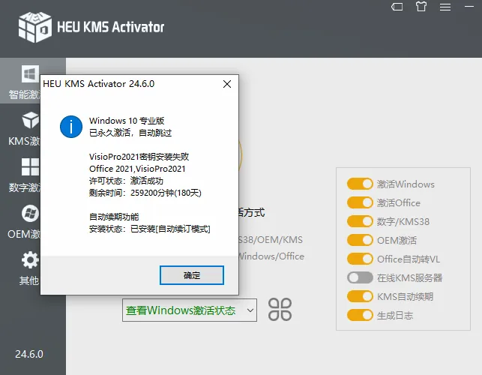Toggle the 激活Windows switch

coord(360,184)
